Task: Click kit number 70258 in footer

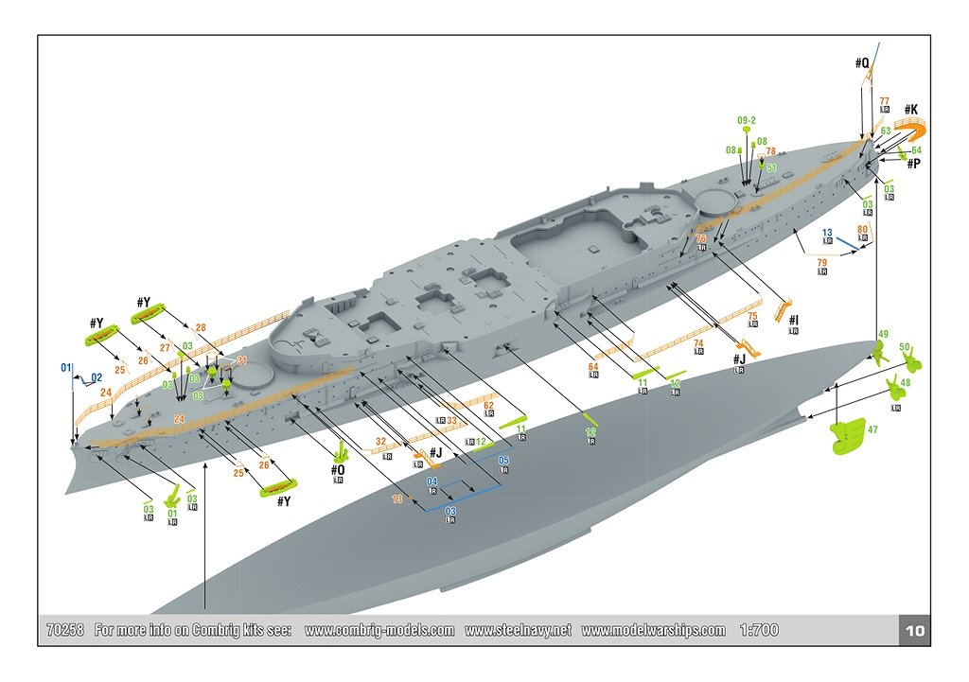Action: point(65,630)
